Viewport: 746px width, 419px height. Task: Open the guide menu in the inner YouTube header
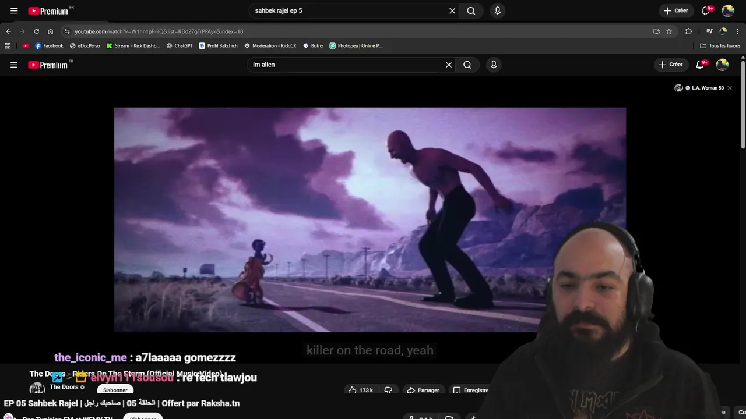(14, 65)
